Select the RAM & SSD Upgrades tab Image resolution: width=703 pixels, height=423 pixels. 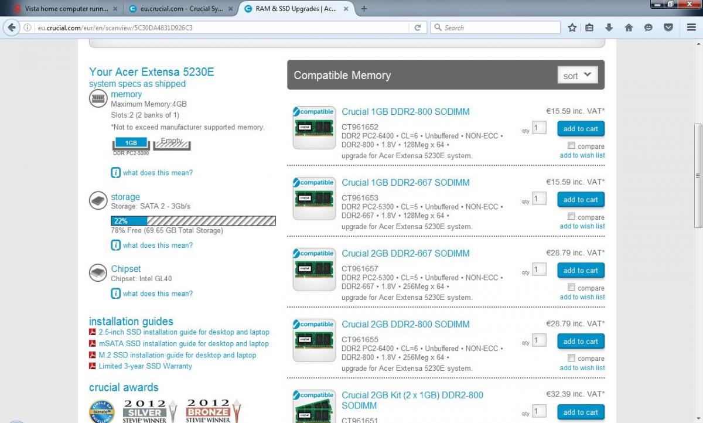[x=296, y=9]
